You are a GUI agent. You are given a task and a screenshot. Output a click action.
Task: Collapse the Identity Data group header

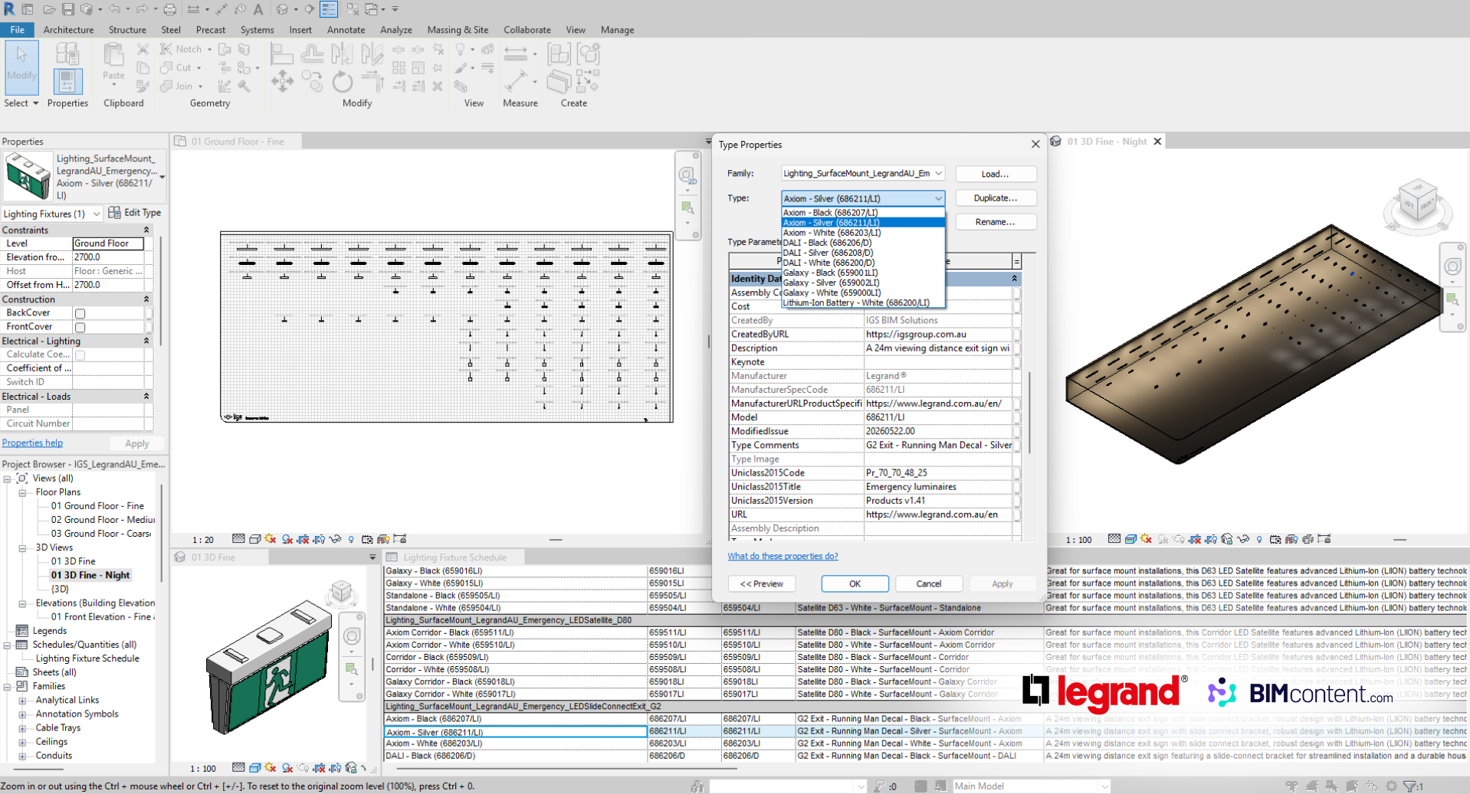tap(1014, 279)
